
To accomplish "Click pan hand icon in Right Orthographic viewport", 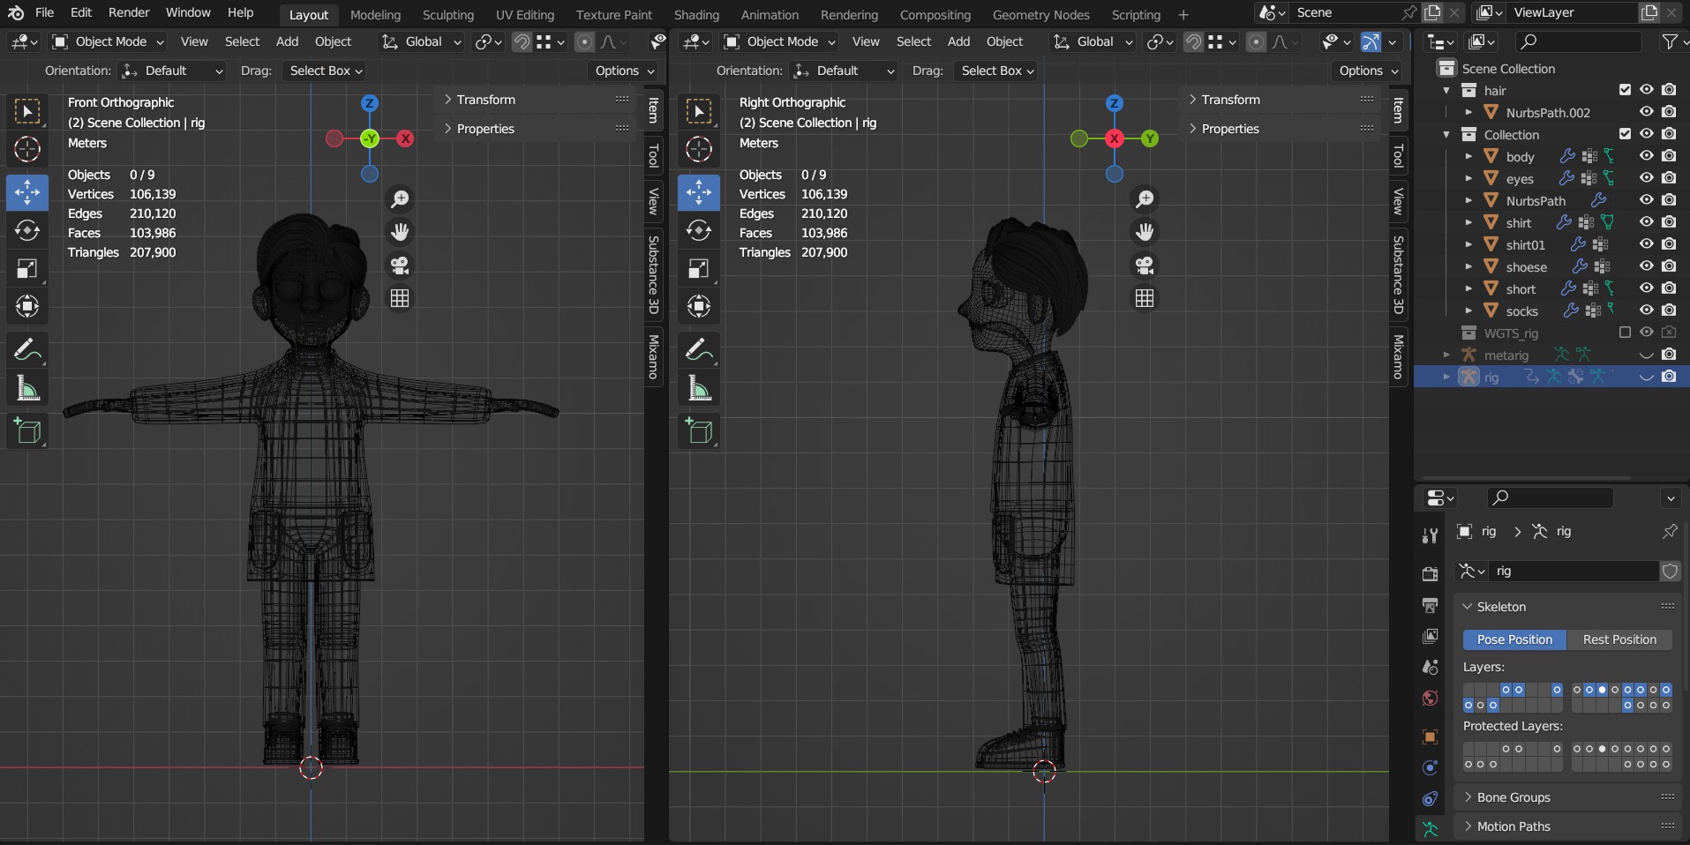I will 1145,232.
